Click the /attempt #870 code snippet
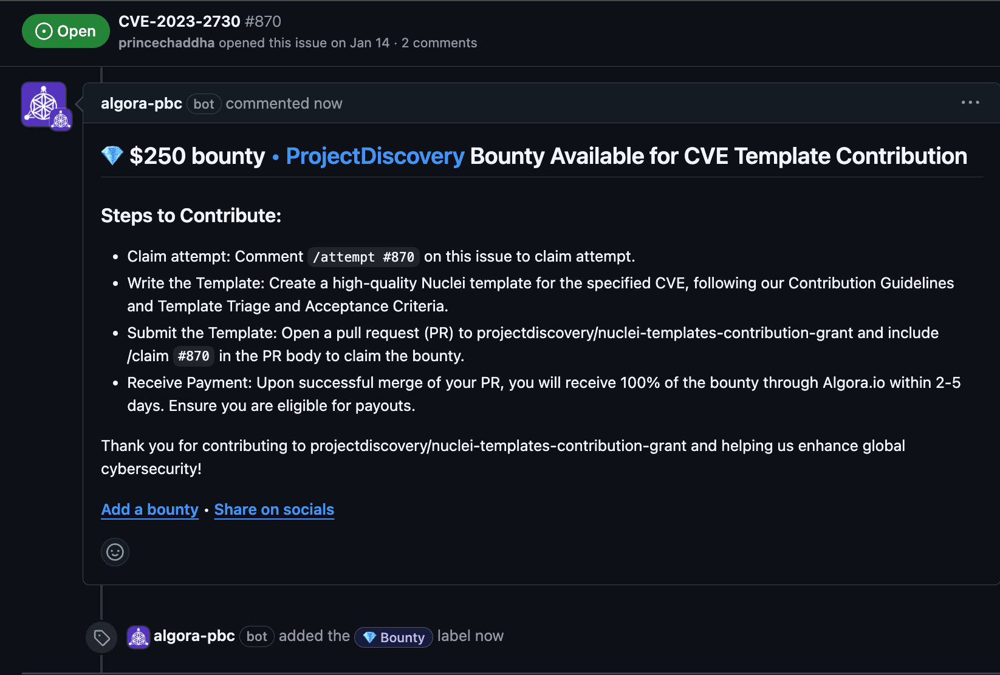Image resolution: width=1000 pixels, height=675 pixels. (363, 257)
